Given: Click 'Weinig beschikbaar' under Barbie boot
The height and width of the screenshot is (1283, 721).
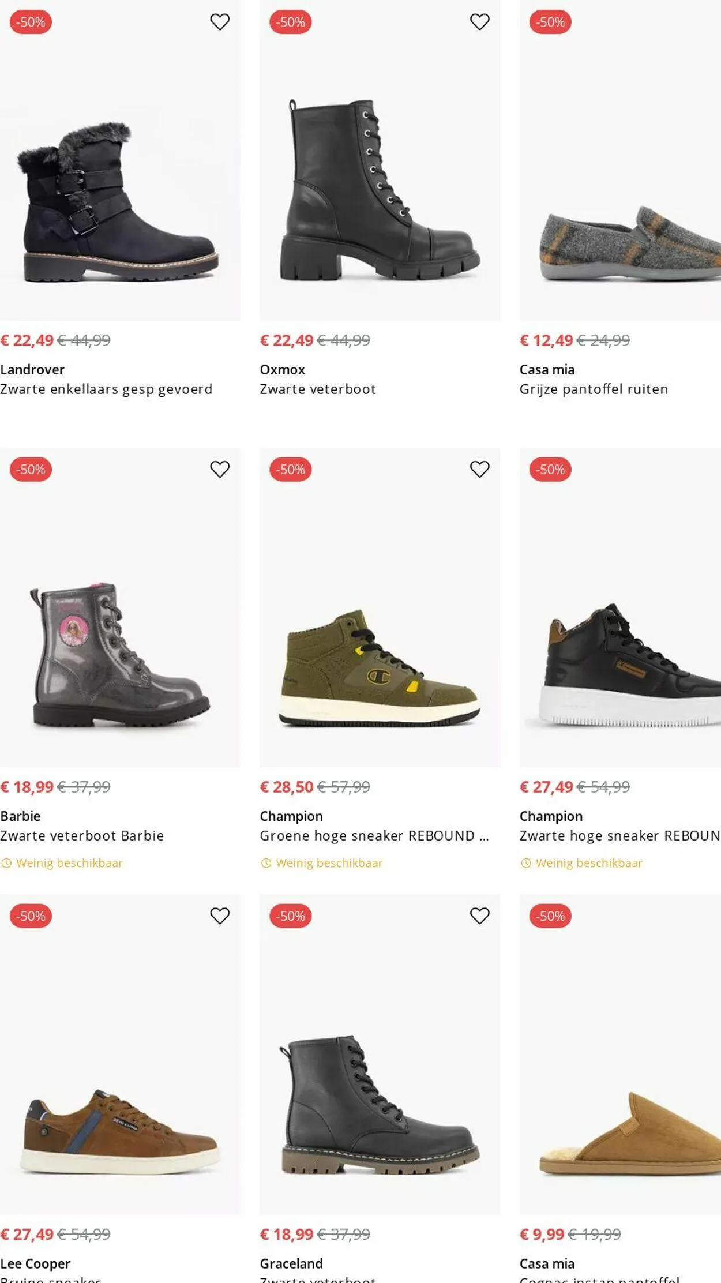Looking at the screenshot, I should pos(69,863).
